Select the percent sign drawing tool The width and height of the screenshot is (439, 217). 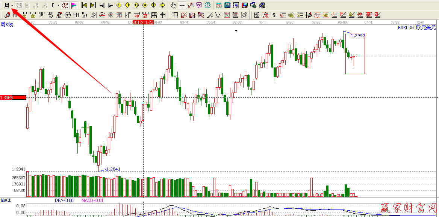coord(274,15)
